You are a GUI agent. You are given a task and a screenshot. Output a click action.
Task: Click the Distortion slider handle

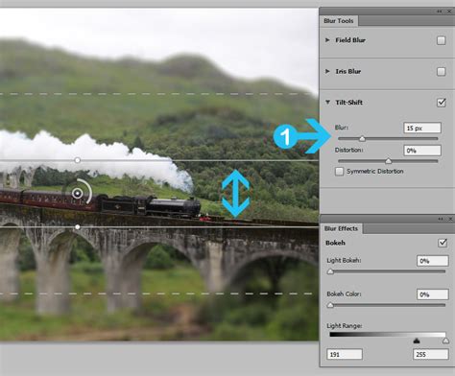(x=388, y=161)
